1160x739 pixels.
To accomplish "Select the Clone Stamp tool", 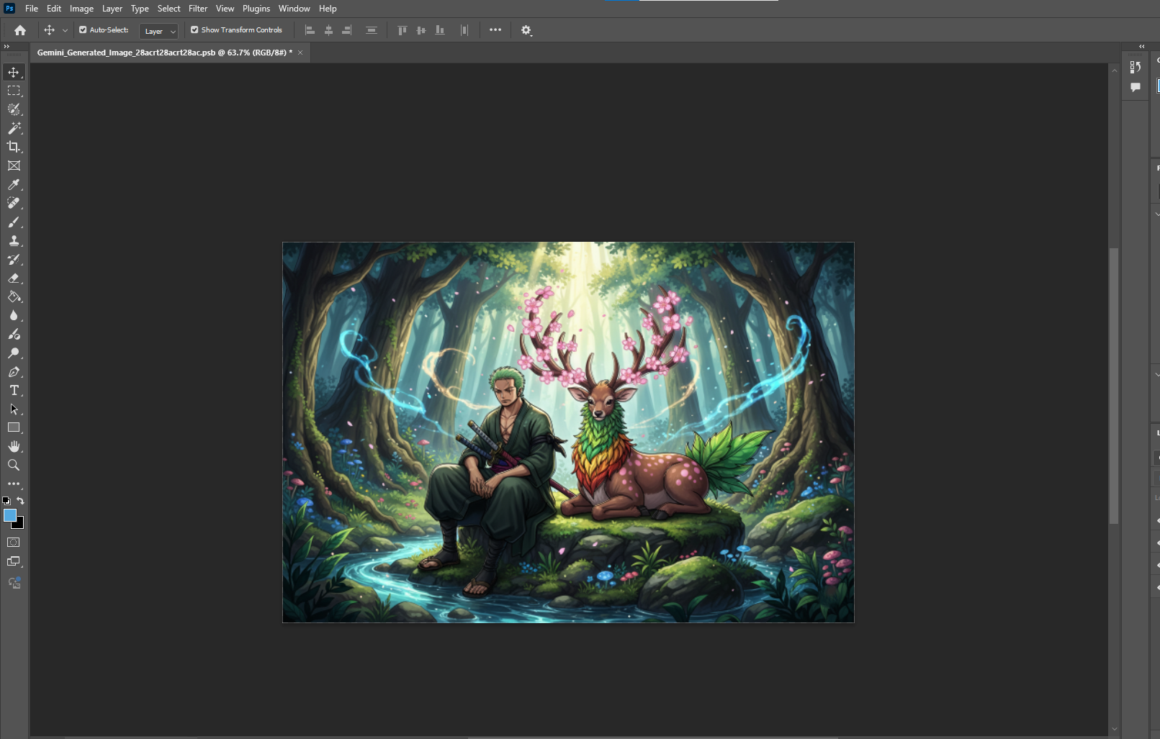I will pos(14,240).
